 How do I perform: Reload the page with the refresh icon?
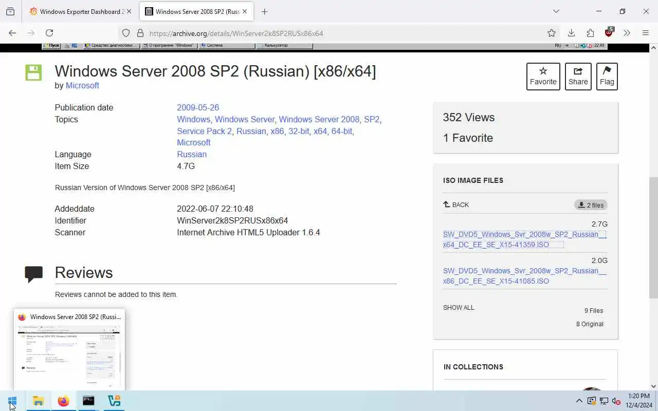[x=49, y=33]
